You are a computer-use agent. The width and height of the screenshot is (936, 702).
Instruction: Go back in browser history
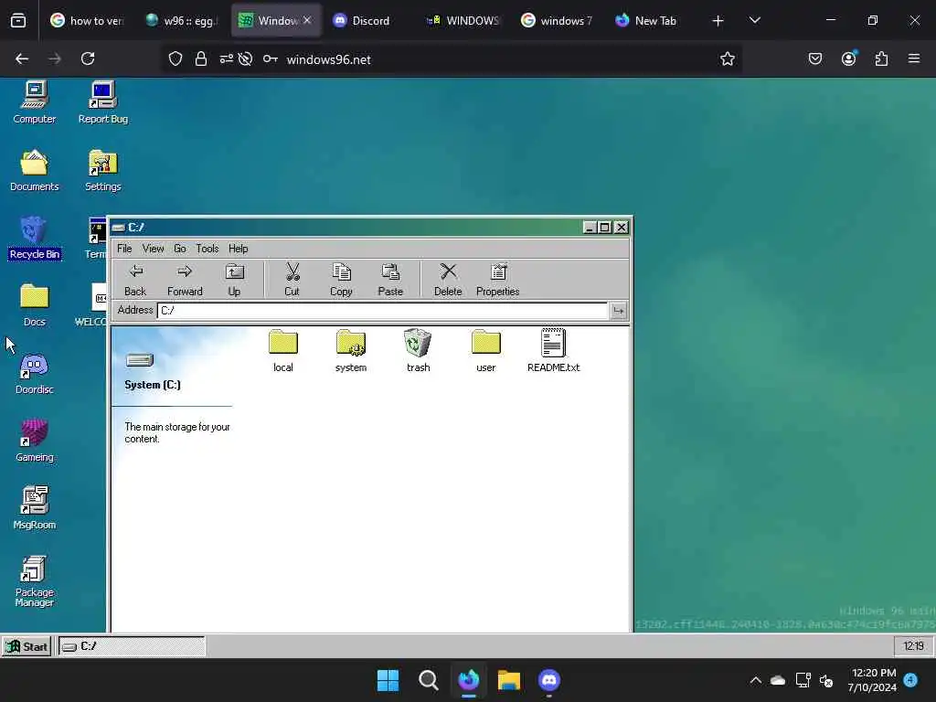pos(22,58)
